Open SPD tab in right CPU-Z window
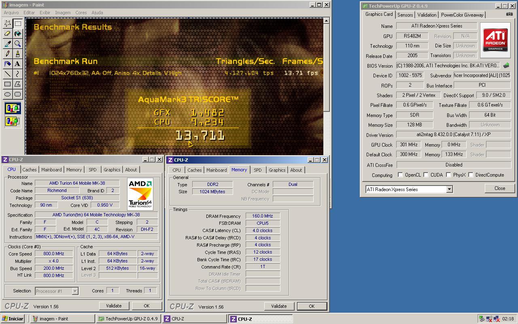Image resolution: width=518 pixels, height=324 pixels. click(x=258, y=170)
